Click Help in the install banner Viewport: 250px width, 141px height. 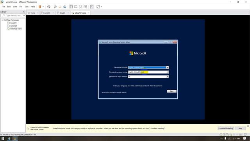coord(240,128)
